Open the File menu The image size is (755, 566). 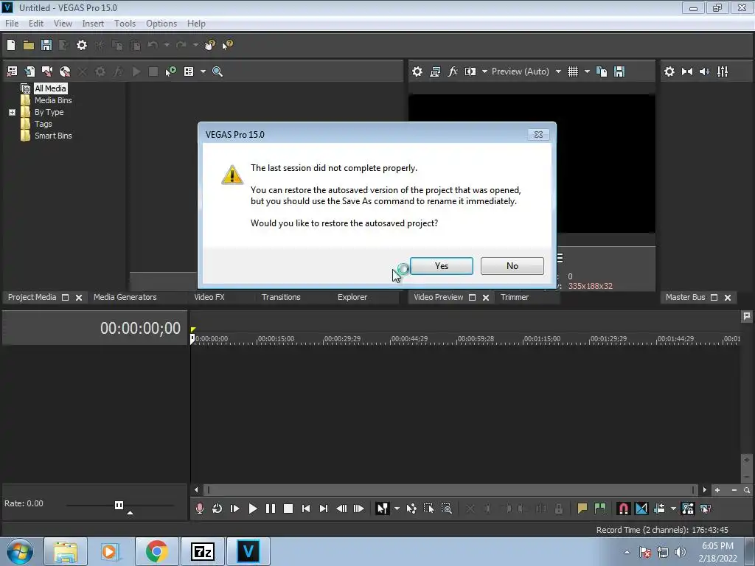pos(12,23)
